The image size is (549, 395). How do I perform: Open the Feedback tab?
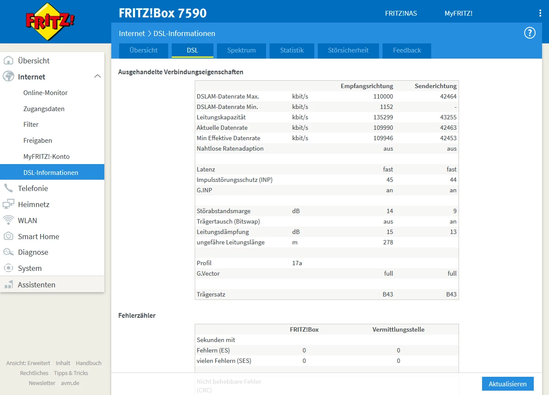click(x=407, y=50)
